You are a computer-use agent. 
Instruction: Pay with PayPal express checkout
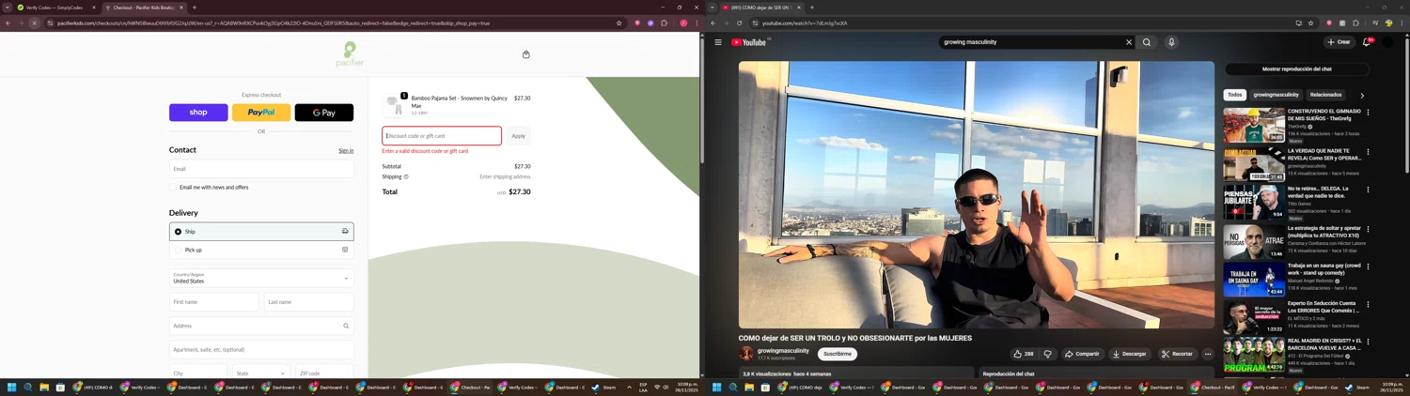pyautogui.click(x=261, y=113)
